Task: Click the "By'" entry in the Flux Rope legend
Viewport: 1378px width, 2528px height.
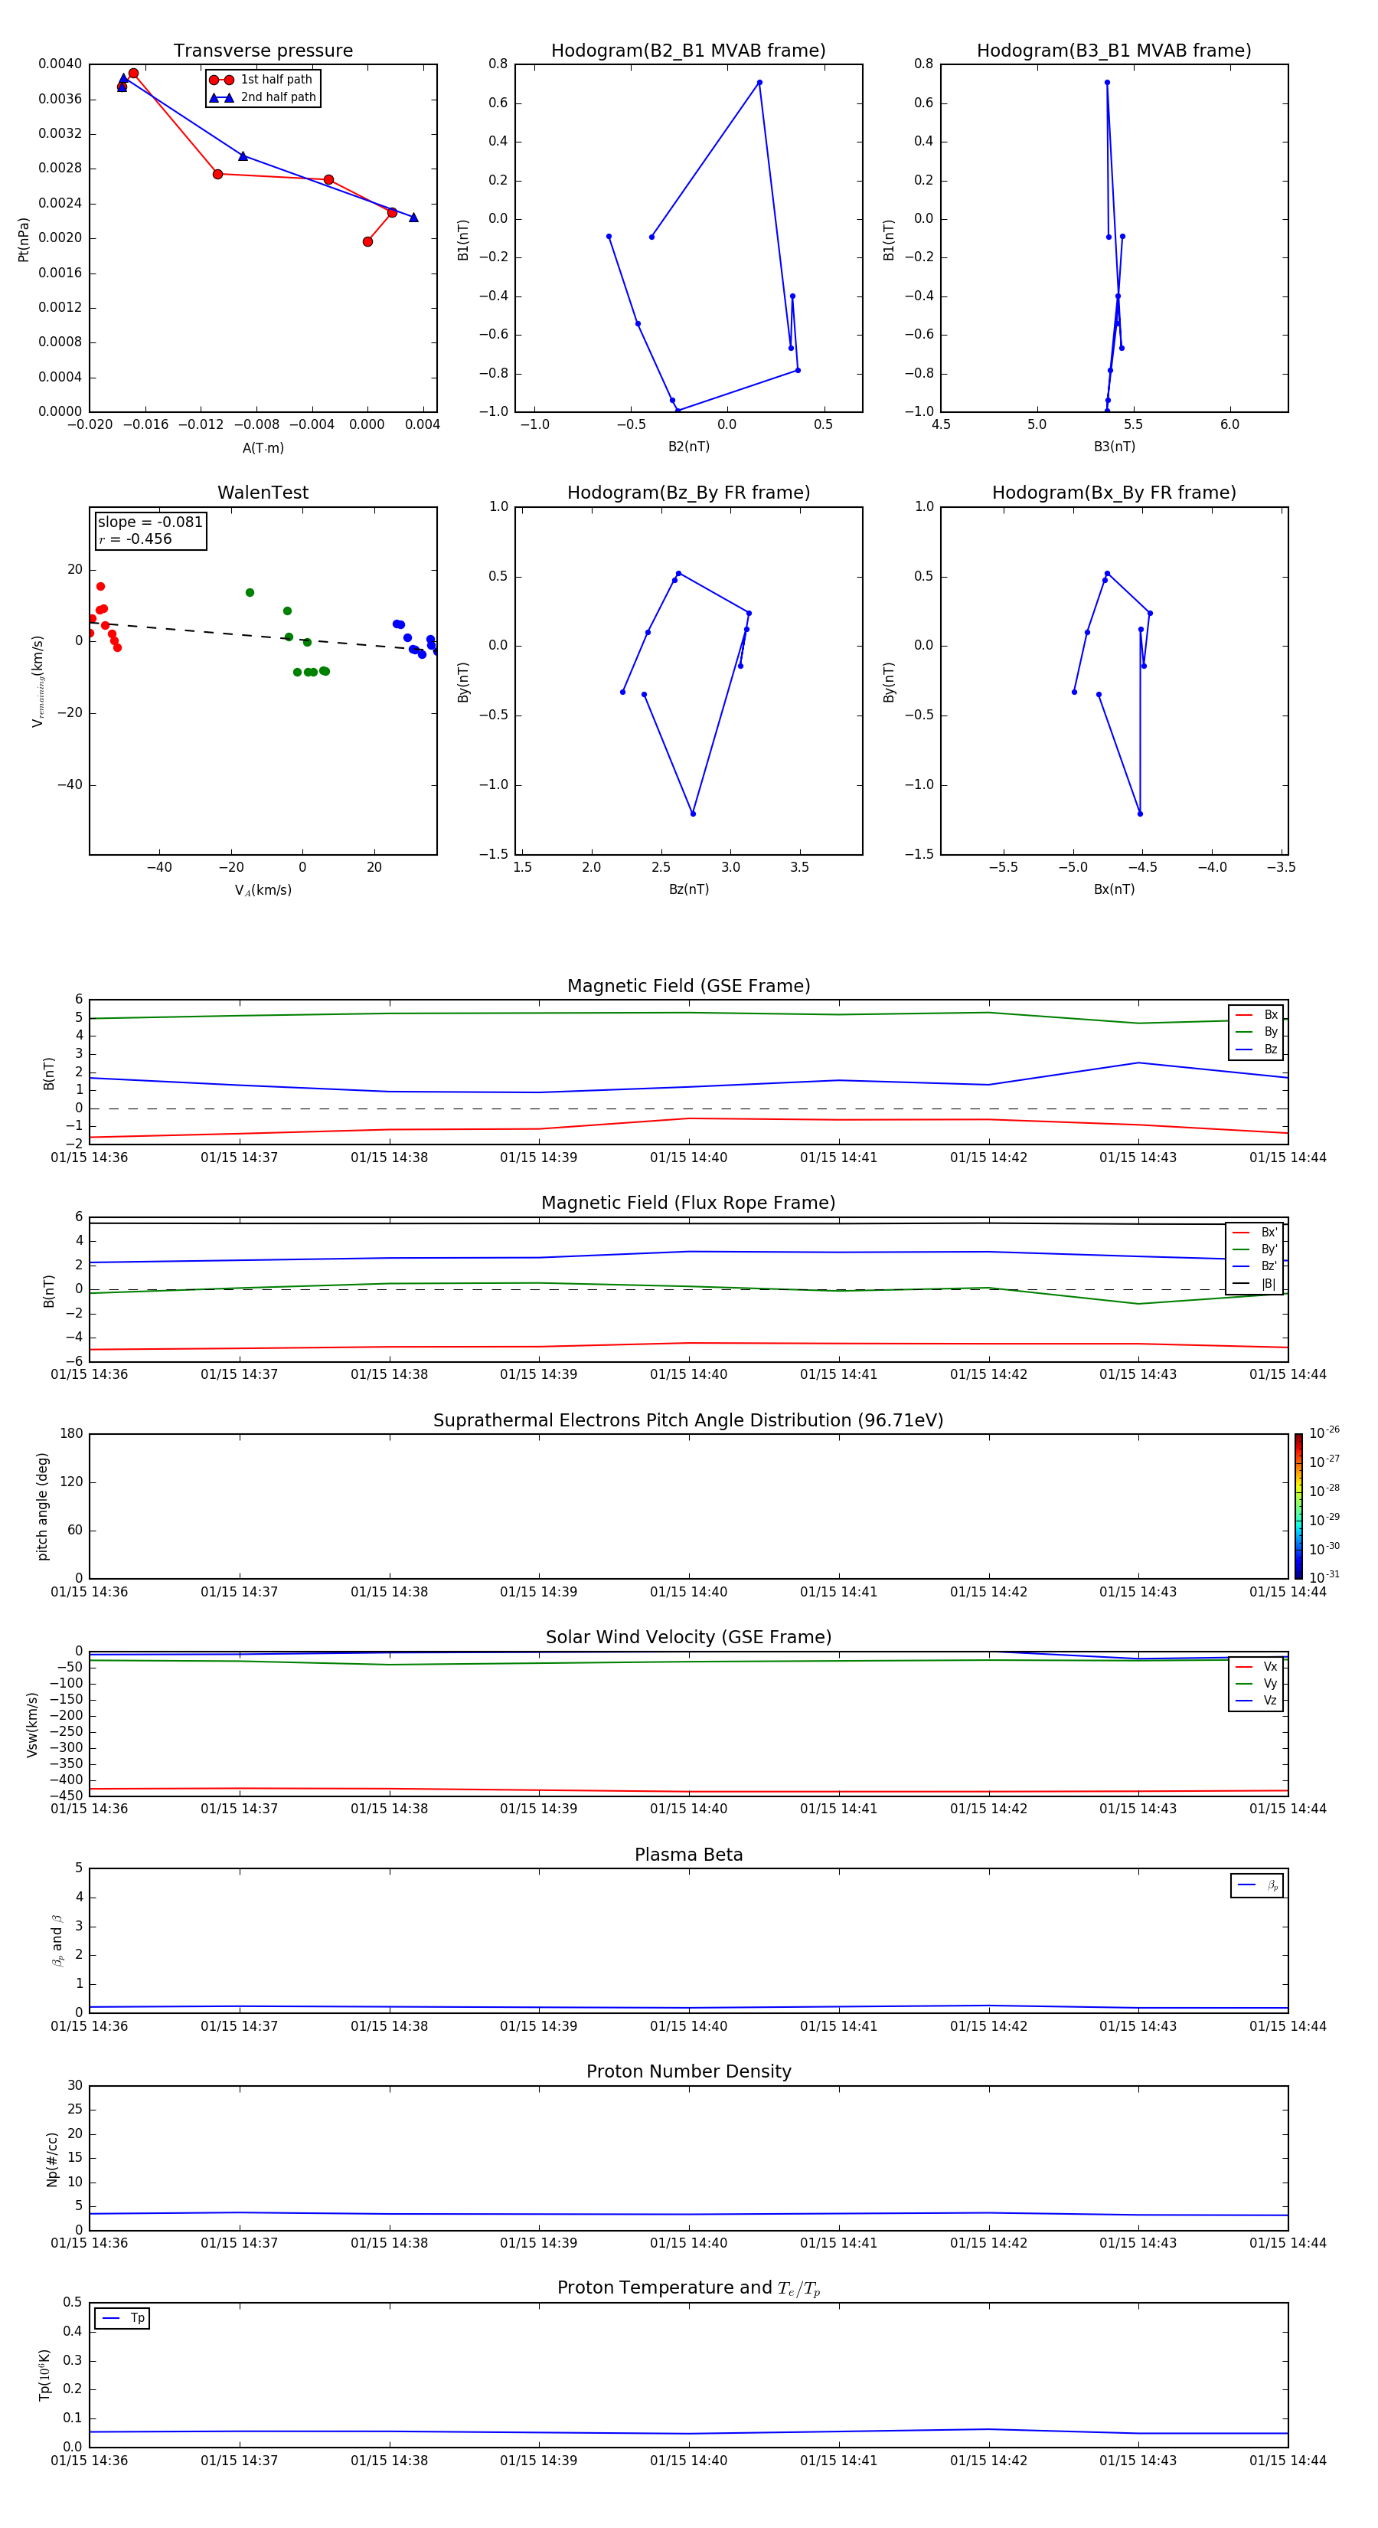Action: pos(1256,1250)
